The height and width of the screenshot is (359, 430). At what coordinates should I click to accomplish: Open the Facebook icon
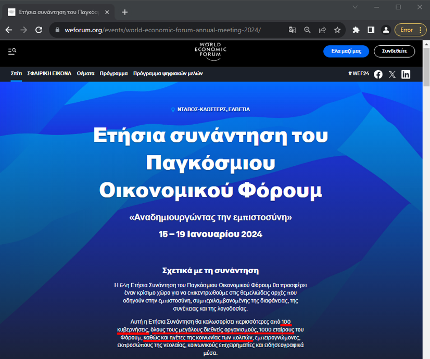click(x=378, y=74)
